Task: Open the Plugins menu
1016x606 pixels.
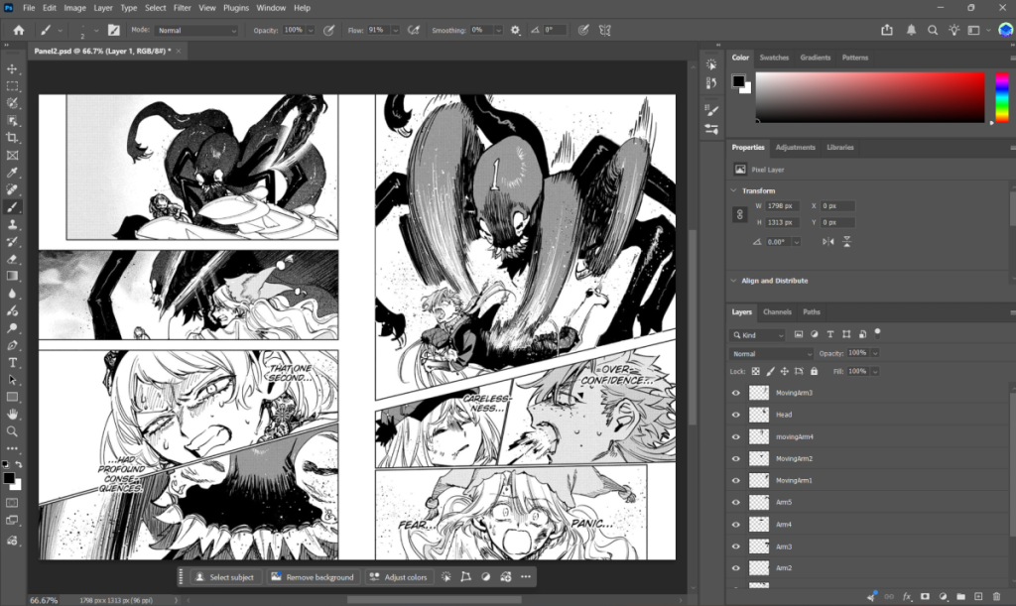Action: coord(236,8)
